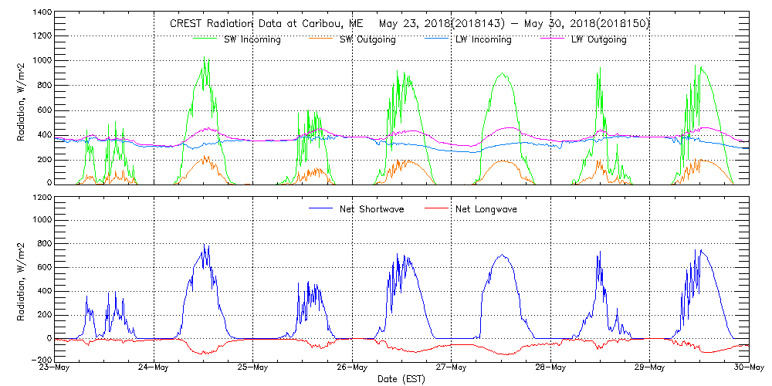Click the 23-May date tick label

click(x=56, y=368)
